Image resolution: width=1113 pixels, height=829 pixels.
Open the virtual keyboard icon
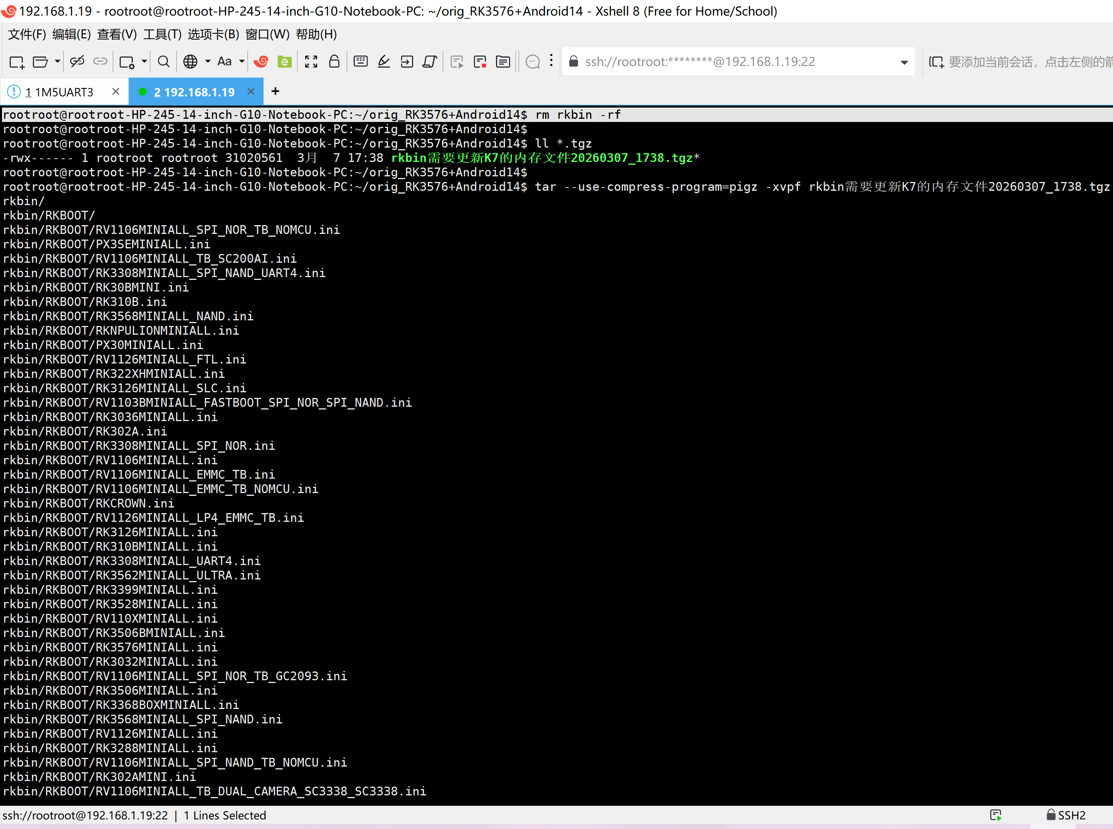pos(360,62)
